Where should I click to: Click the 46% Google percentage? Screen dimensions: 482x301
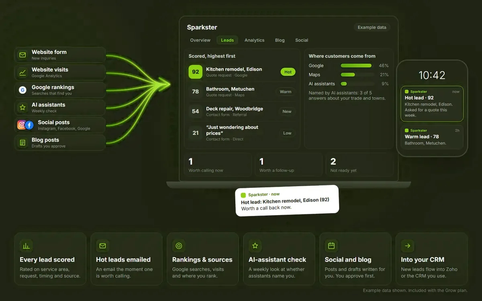(x=384, y=65)
